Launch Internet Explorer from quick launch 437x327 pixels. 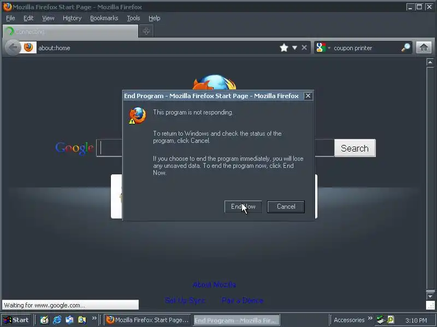point(57,320)
